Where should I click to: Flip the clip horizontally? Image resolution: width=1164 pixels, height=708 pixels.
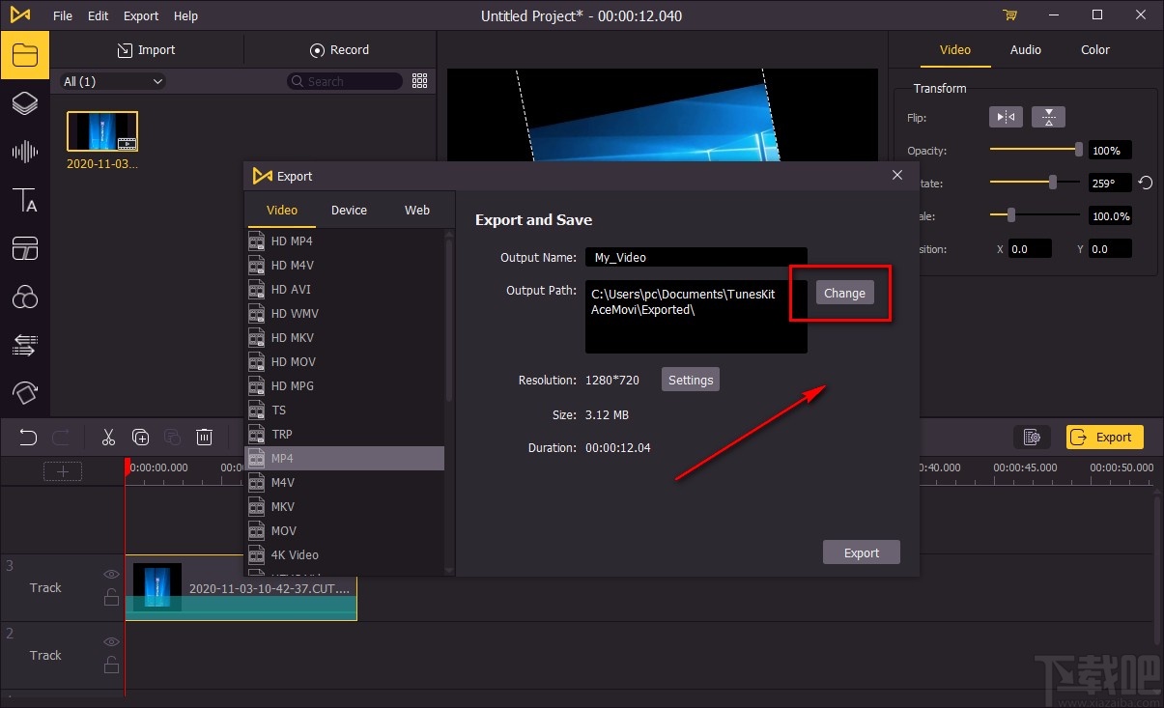pyautogui.click(x=1006, y=117)
